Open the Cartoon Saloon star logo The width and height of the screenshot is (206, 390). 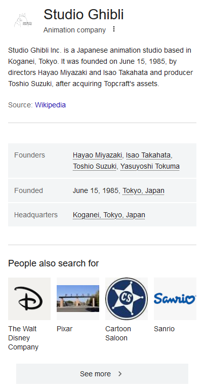(127, 299)
